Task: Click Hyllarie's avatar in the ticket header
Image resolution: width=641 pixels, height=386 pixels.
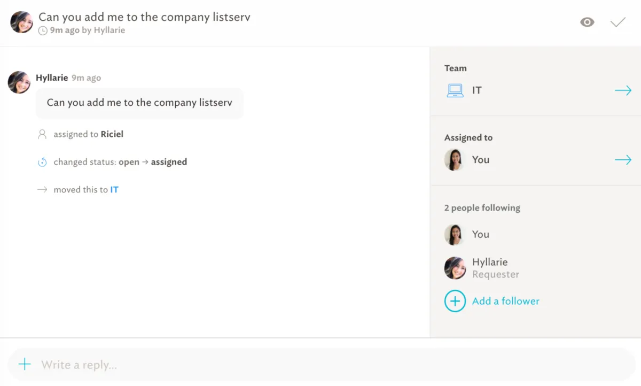Action: point(22,22)
